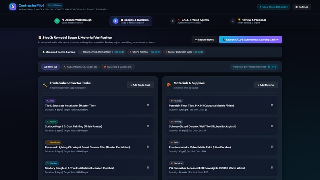Remove the Premium Interior Velvet Matte Paint

click(x=272, y=147)
